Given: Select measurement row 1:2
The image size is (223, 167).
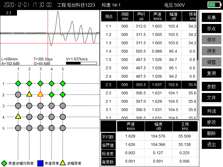Looking at the screenshot, I should pyautogui.click(x=149, y=35).
